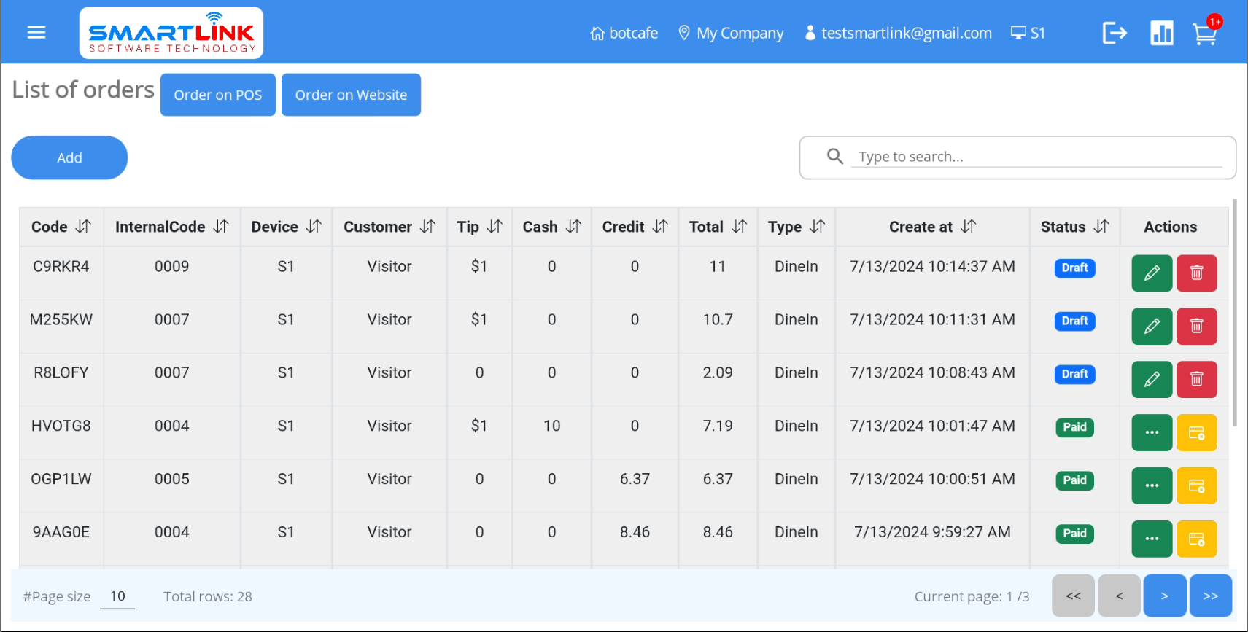The height and width of the screenshot is (632, 1248).
Task: Delete order M255KW with trash icon
Action: tap(1196, 327)
